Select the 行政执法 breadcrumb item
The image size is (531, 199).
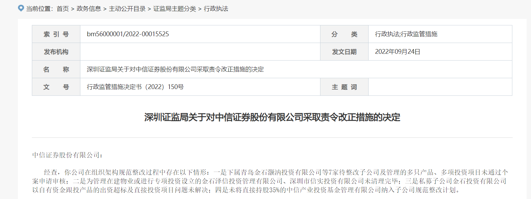(x=216, y=9)
